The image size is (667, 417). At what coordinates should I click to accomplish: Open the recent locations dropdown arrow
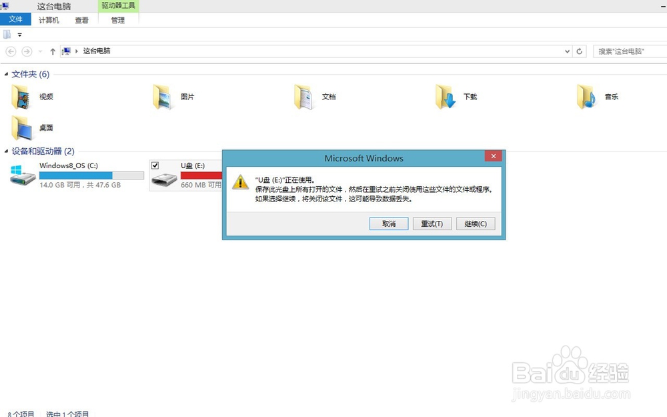40,51
